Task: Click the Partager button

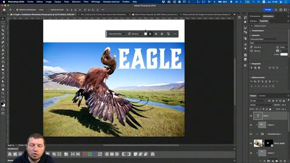Action: [268, 10]
